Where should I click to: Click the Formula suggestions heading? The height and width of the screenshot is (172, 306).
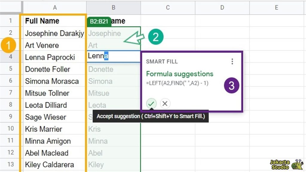[180, 73]
